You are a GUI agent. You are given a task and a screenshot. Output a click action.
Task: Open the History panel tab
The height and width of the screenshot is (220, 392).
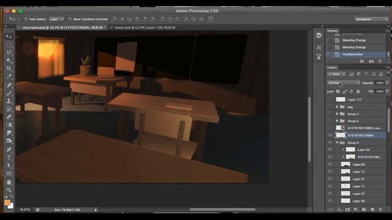pos(333,31)
